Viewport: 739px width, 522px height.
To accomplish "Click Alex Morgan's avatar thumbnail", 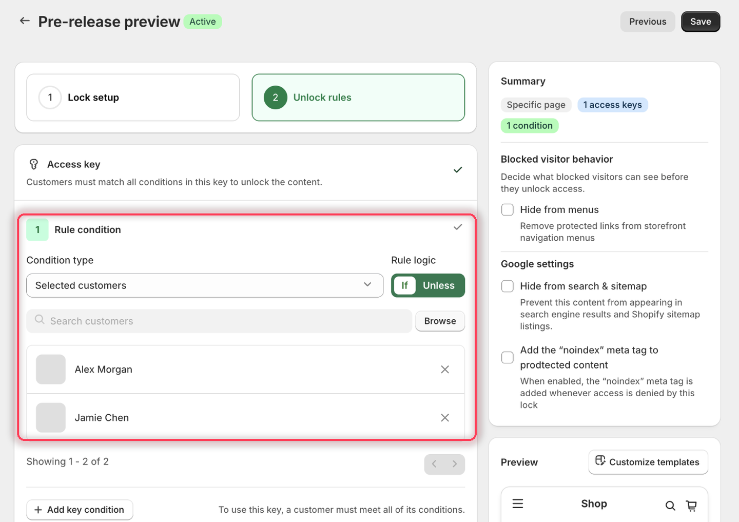I will (x=51, y=370).
